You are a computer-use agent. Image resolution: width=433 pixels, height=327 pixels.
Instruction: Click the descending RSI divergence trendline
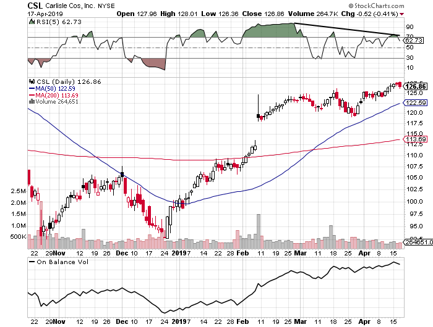click(x=347, y=29)
